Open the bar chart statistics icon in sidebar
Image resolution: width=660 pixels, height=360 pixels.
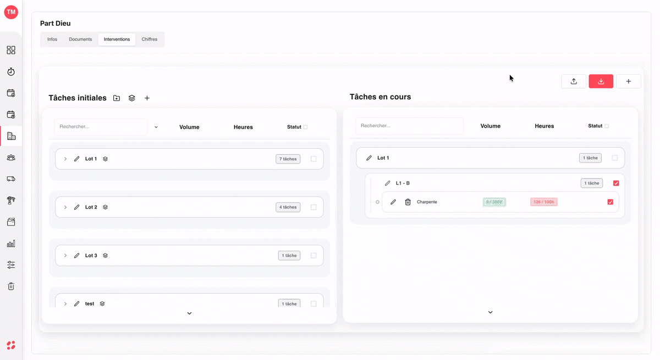tap(11, 244)
